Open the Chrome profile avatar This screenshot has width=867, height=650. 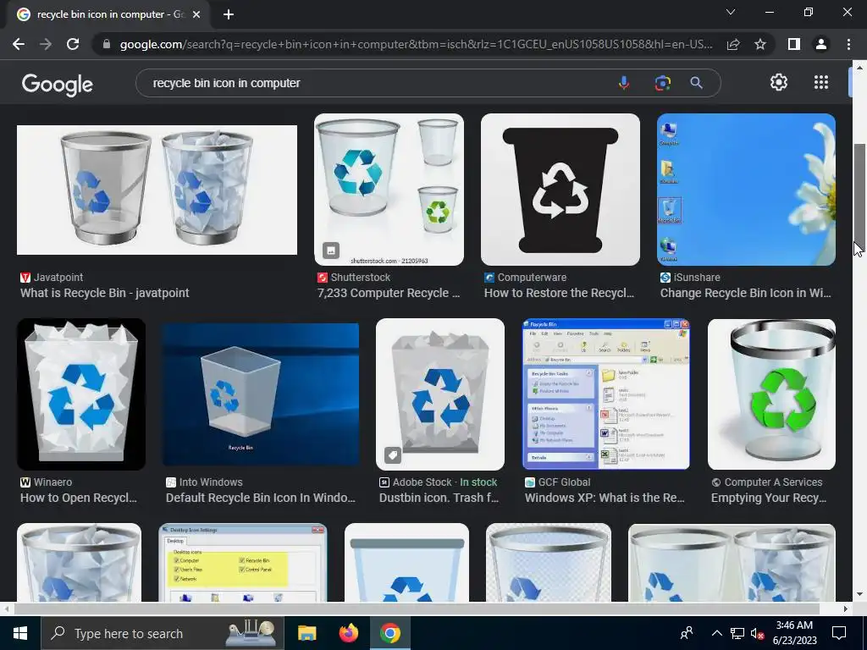821,44
